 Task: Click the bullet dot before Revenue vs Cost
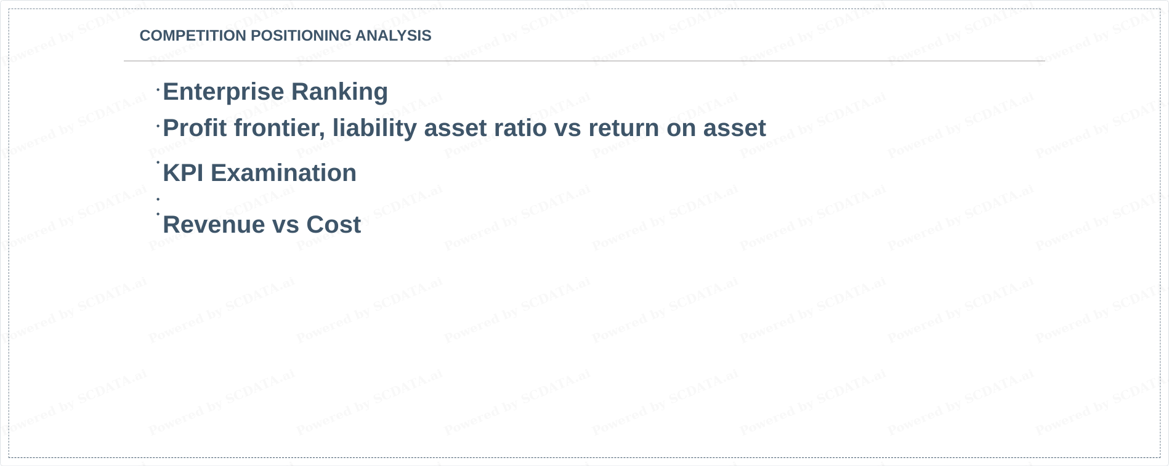158,214
